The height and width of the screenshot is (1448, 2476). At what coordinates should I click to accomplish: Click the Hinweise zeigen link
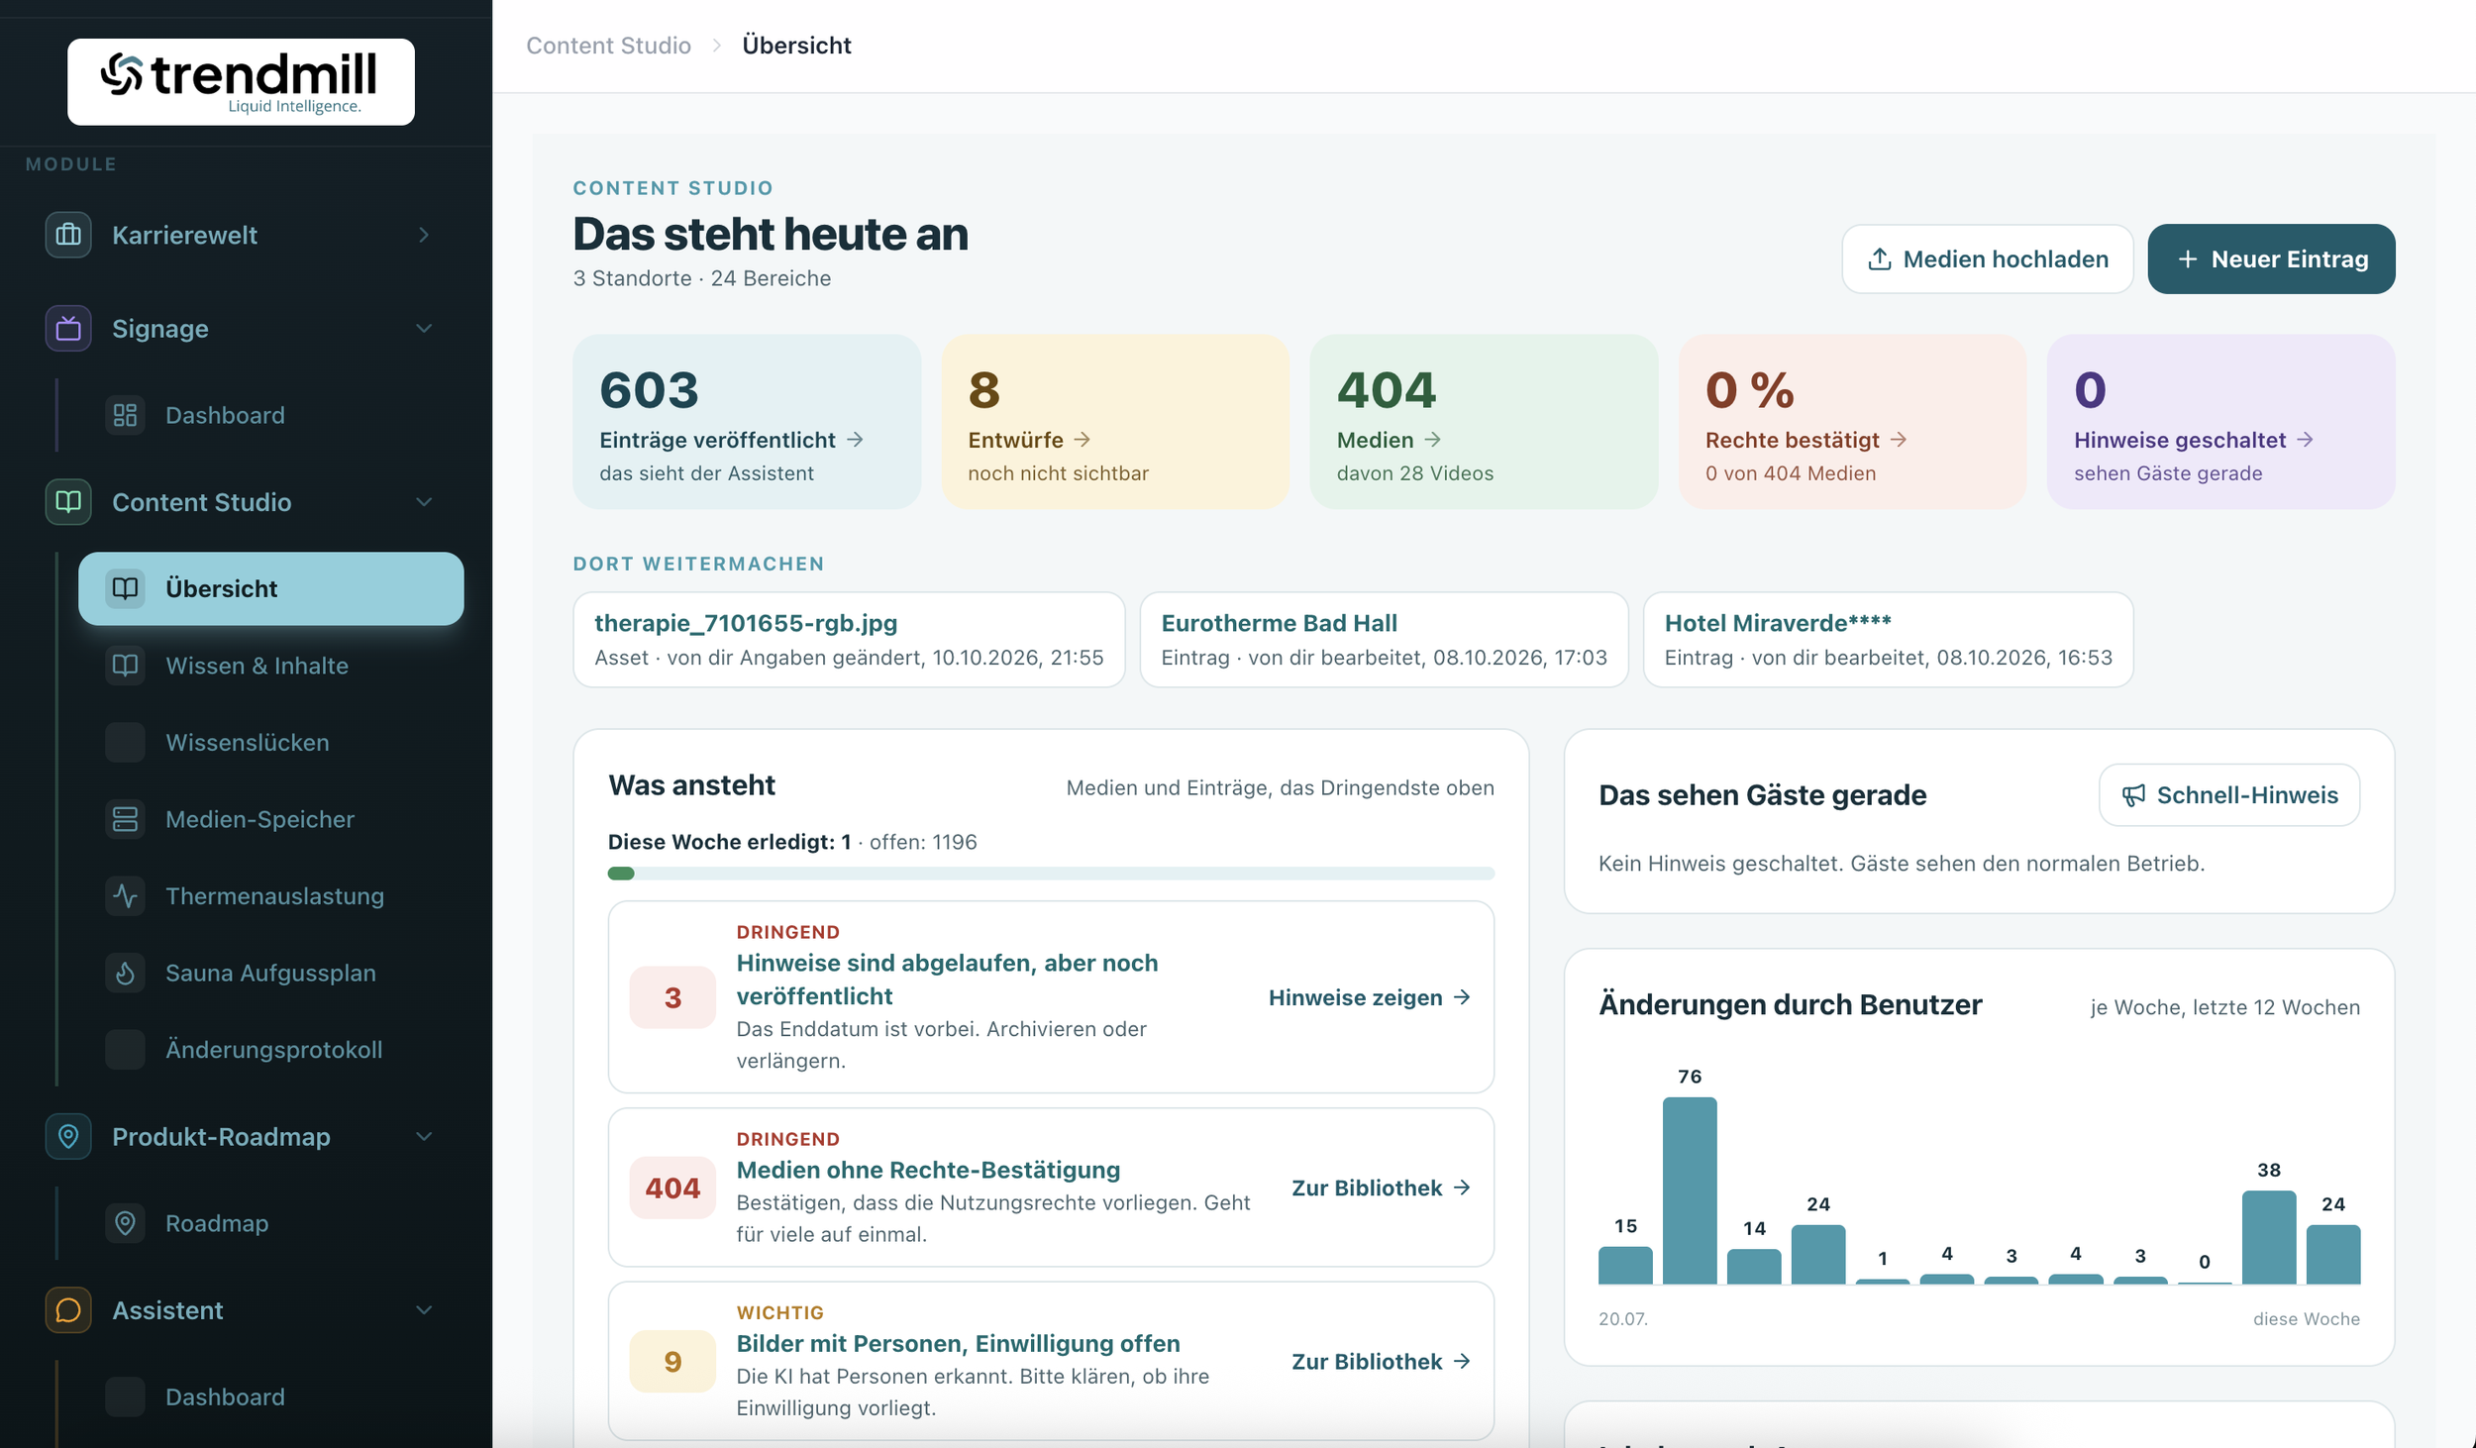[1370, 997]
